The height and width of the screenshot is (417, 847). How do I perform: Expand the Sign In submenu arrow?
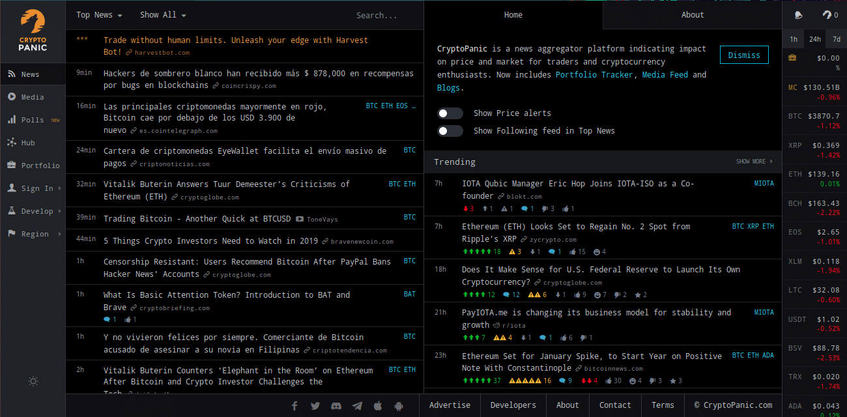click(x=59, y=188)
